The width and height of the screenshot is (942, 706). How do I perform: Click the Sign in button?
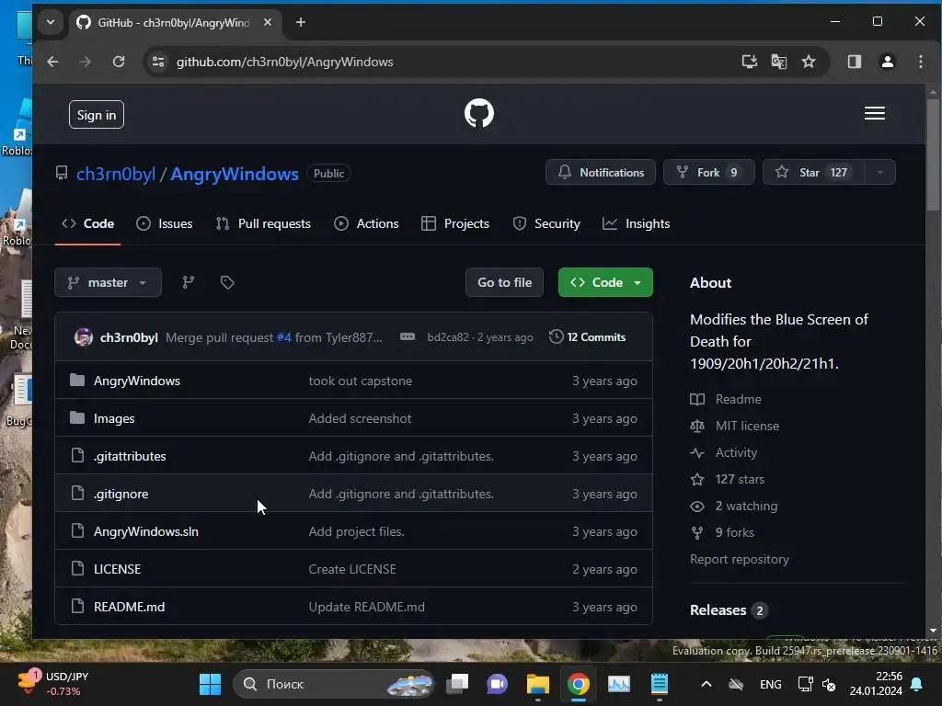96,115
